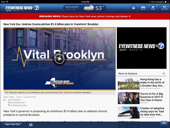Tap the share icon in bottom bar
Image resolution: width=170 pixels, height=128 pixels.
[x=31, y=125]
